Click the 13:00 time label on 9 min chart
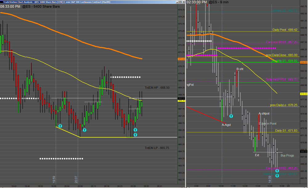This screenshot has width=308, height=188. [258, 186]
